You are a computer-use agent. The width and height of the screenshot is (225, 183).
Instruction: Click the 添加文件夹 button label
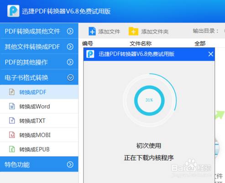coord(155,31)
